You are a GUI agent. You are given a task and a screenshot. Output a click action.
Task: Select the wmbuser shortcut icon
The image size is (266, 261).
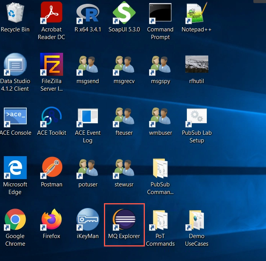(160, 117)
